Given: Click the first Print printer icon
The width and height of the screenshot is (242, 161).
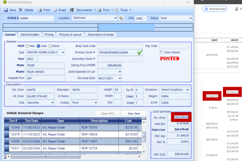Looking at the screenshot, I should (40, 10).
